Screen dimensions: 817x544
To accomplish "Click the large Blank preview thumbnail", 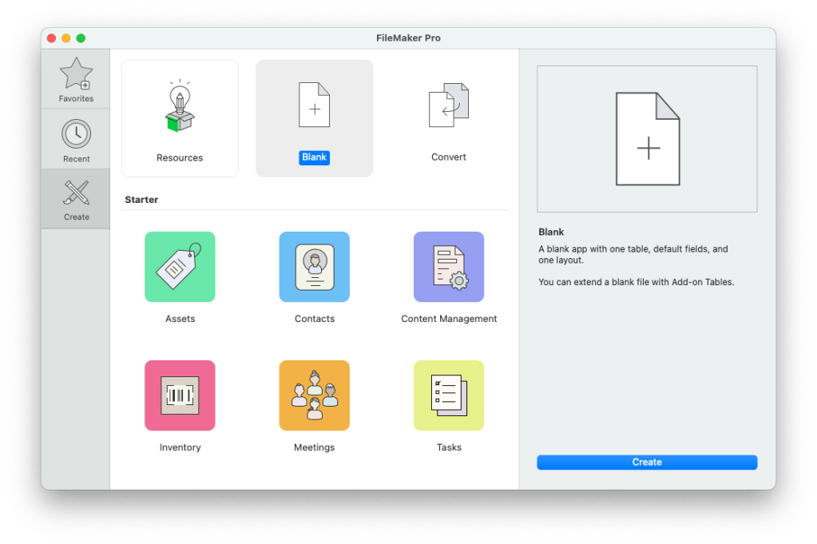I will [x=647, y=139].
